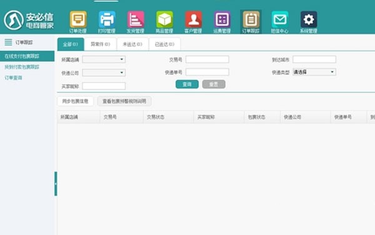
Task: Switch to the 已送达 (0) tab
Action: [x=164, y=44]
